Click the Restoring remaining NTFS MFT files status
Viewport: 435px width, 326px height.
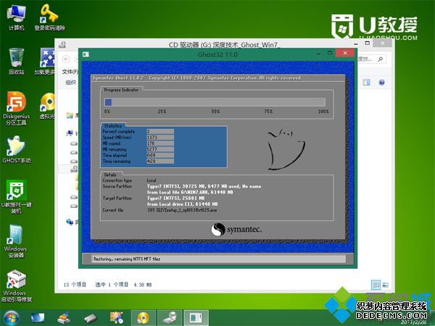pyautogui.click(x=127, y=259)
